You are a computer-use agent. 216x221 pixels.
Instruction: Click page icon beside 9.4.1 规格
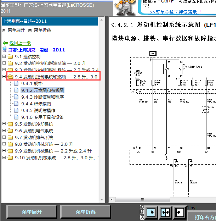click(x=16, y=83)
